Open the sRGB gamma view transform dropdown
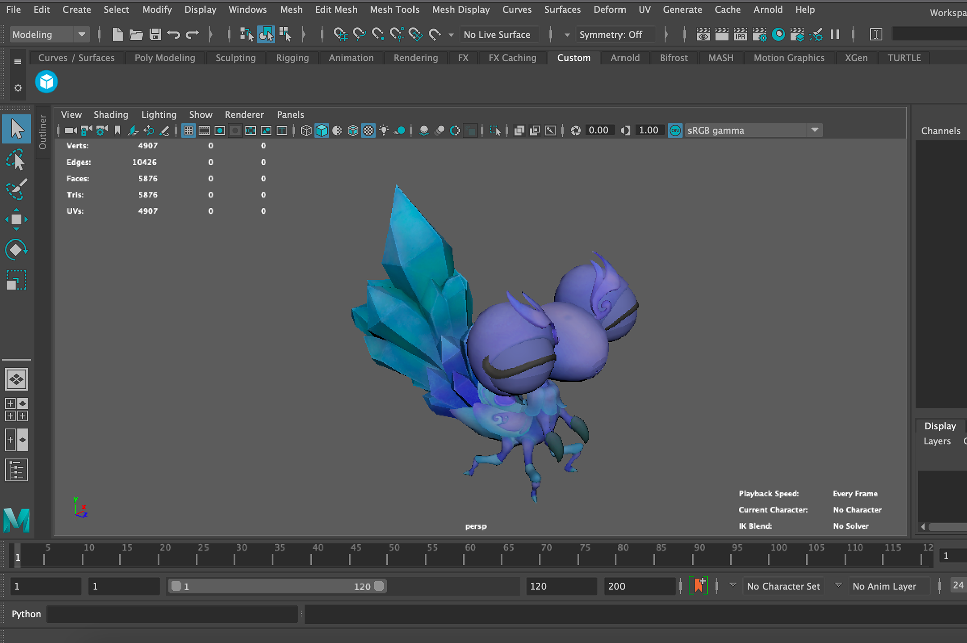The width and height of the screenshot is (967, 643). [x=815, y=130]
